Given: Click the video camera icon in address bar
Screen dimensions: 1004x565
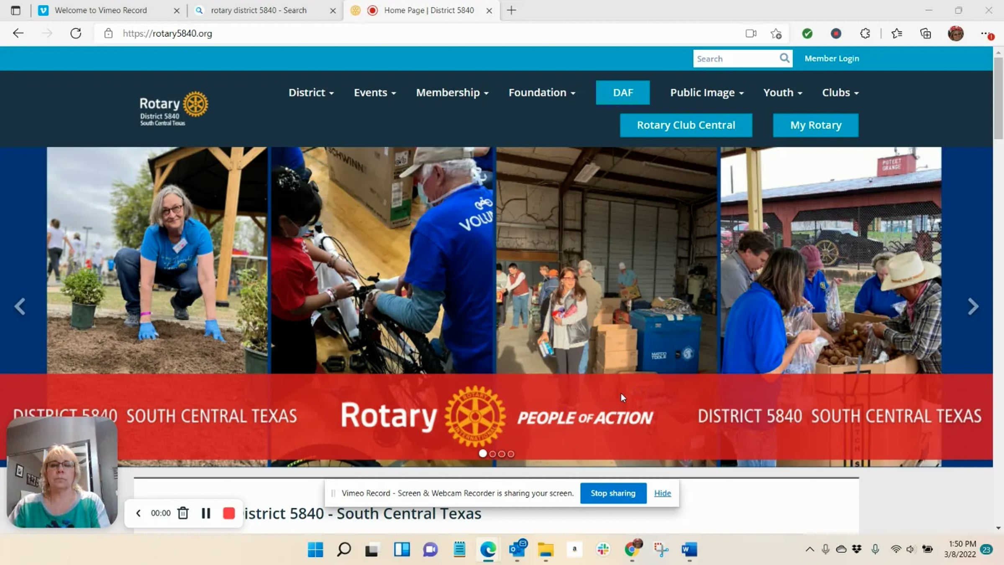Looking at the screenshot, I should click(x=751, y=33).
